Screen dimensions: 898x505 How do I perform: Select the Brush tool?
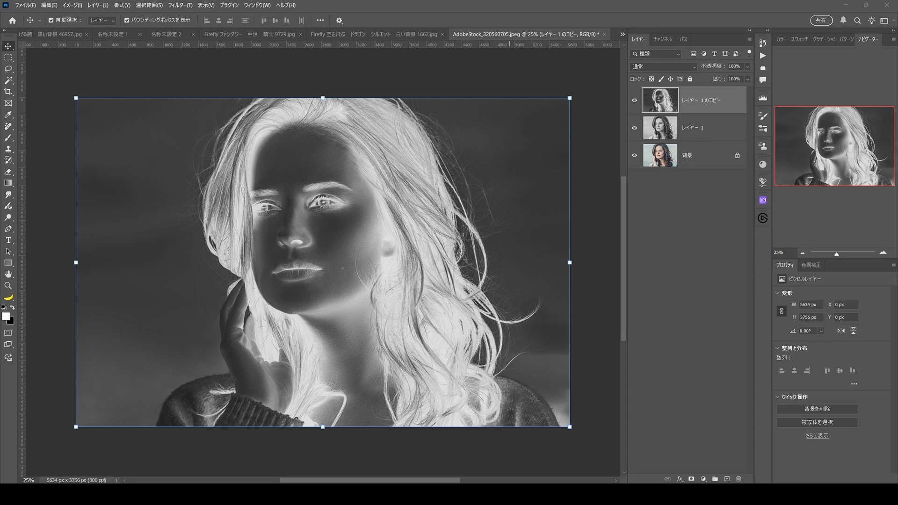tap(8, 137)
